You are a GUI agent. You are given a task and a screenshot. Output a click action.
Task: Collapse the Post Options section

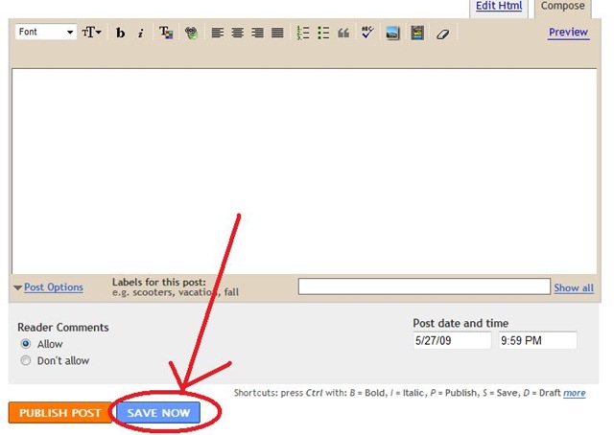click(49, 287)
